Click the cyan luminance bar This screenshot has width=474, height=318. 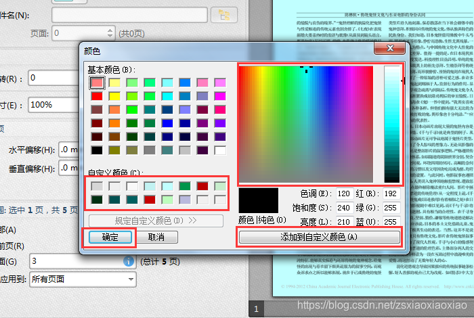click(x=392, y=124)
